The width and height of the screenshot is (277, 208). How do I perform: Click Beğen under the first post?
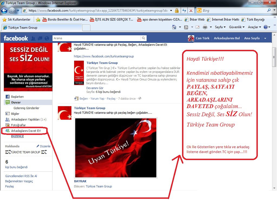point(84,99)
